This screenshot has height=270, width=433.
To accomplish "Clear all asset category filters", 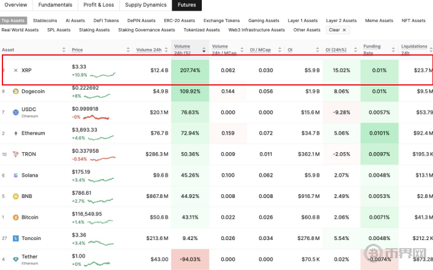I will [337, 30].
